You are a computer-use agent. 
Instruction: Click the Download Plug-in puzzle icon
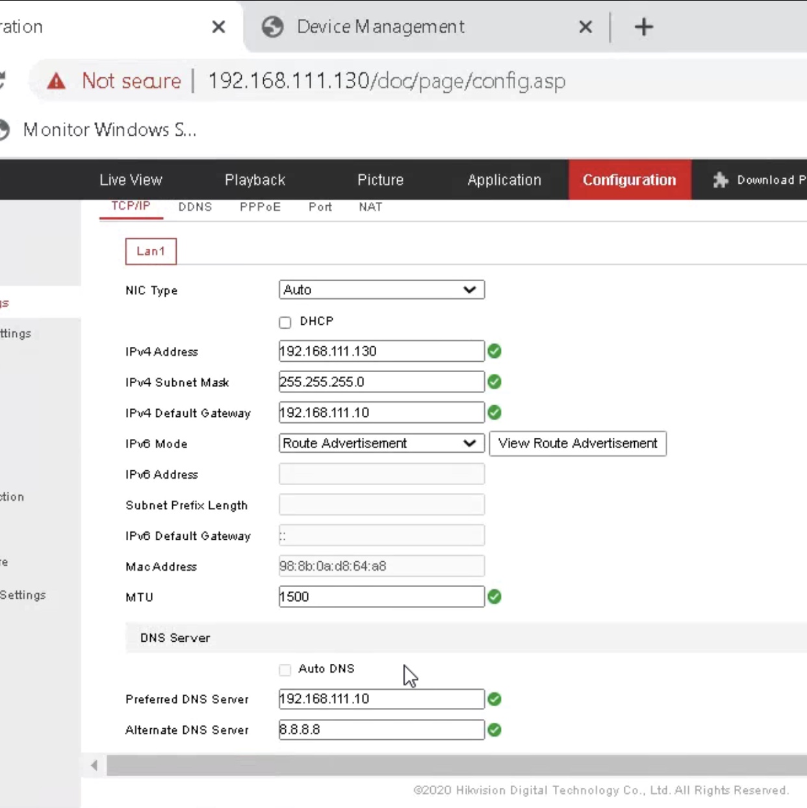tap(720, 180)
